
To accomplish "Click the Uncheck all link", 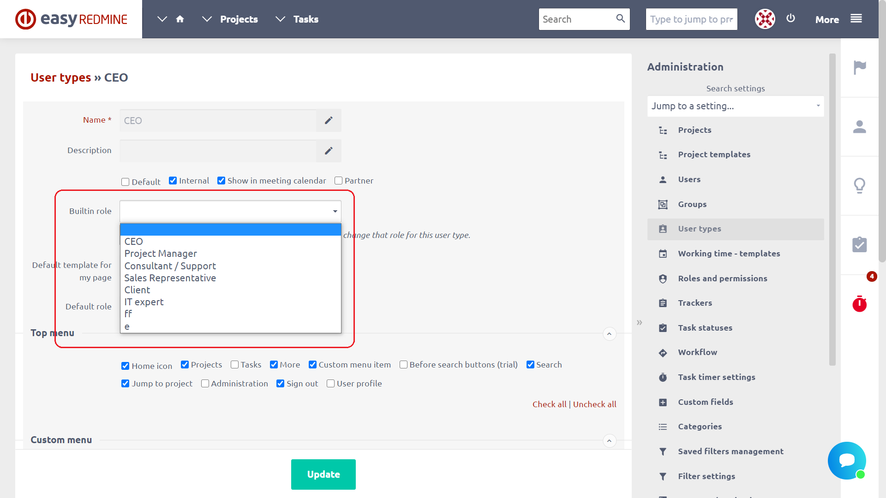I will (594, 404).
